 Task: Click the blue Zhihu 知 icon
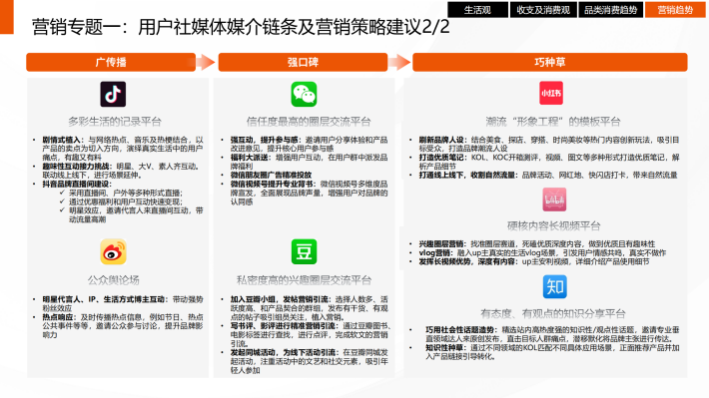[555, 286]
